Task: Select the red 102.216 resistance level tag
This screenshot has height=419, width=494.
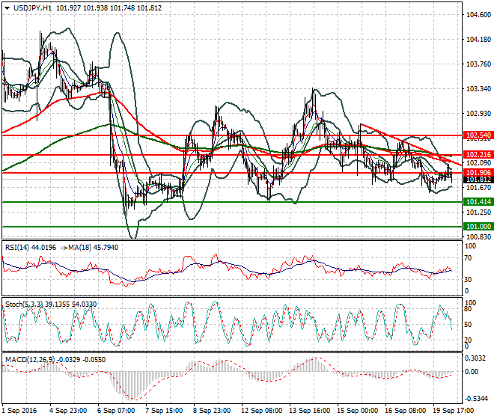Action: [477, 155]
